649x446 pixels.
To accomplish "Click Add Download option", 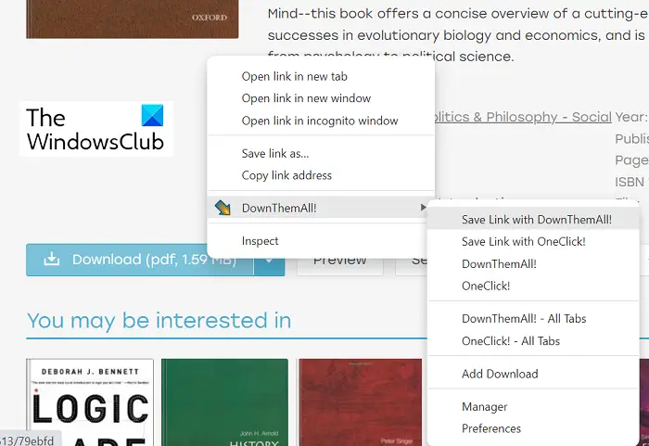I will click(x=533, y=374).
